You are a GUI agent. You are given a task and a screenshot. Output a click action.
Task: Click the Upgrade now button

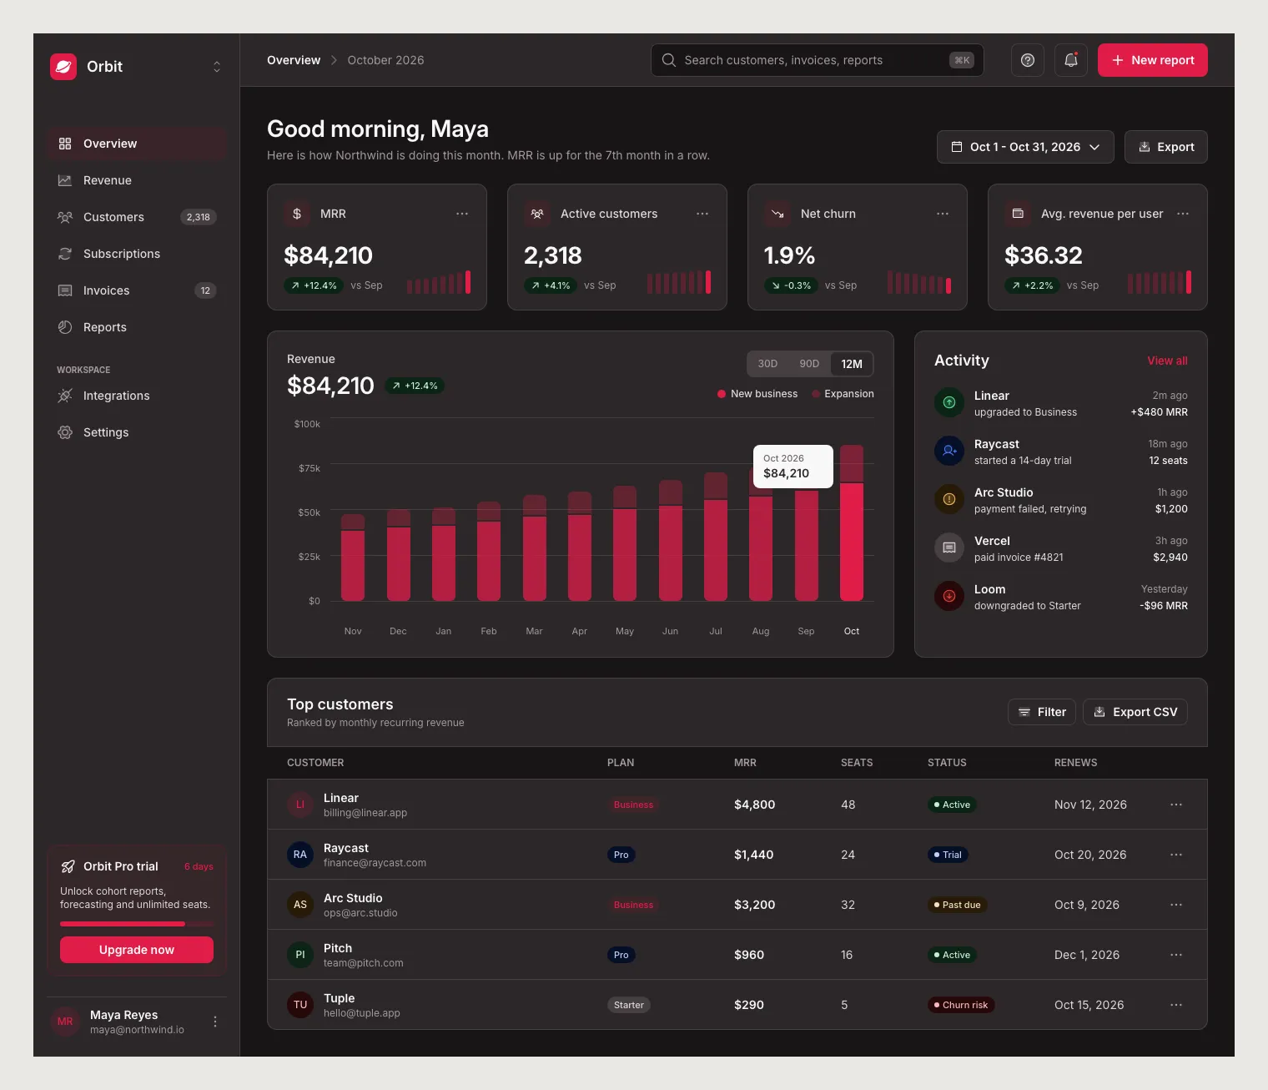137,950
